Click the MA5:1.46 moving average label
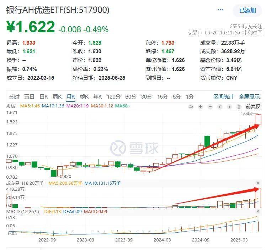The width and height of the screenshot is (266, 250). point(30,106)
